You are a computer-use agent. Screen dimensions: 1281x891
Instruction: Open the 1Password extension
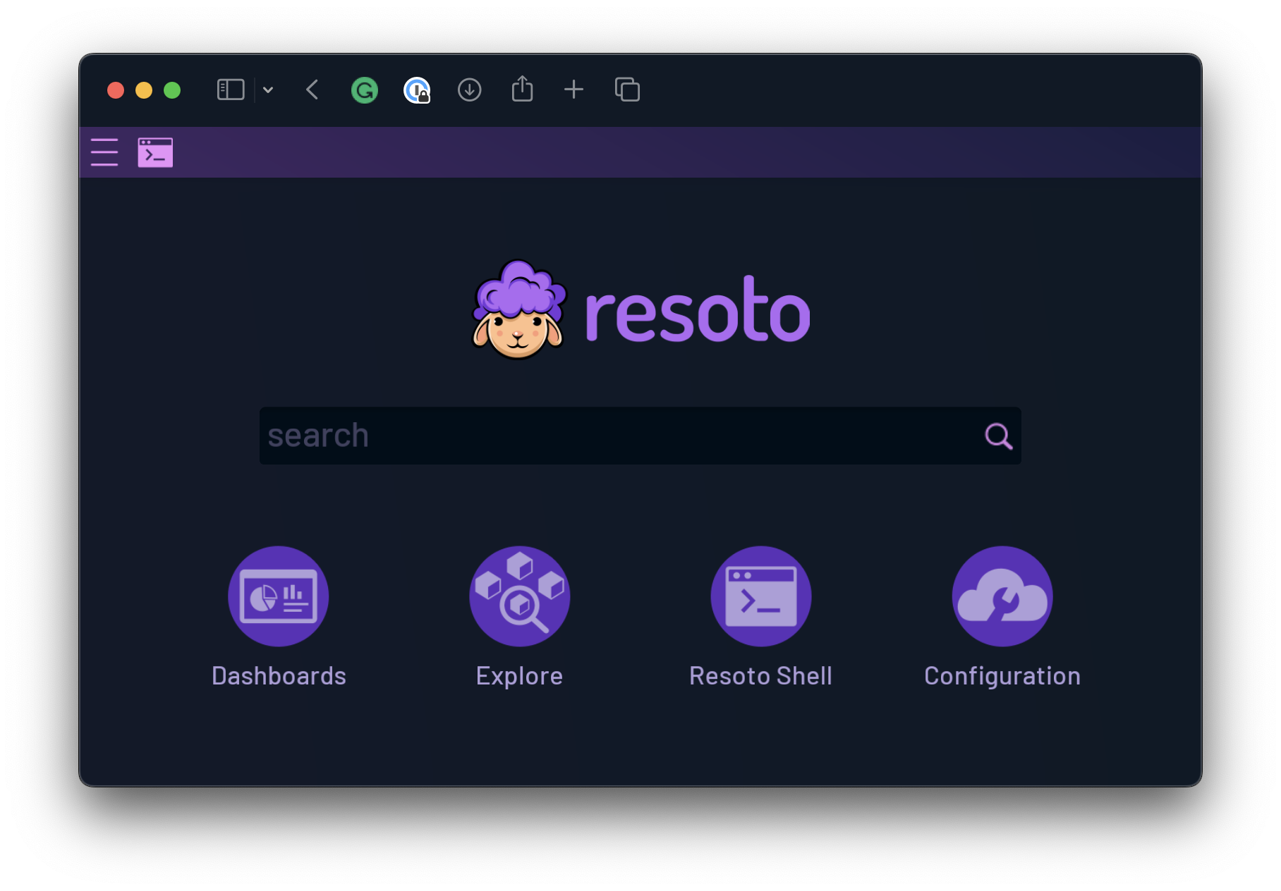[x=417, y=90]
